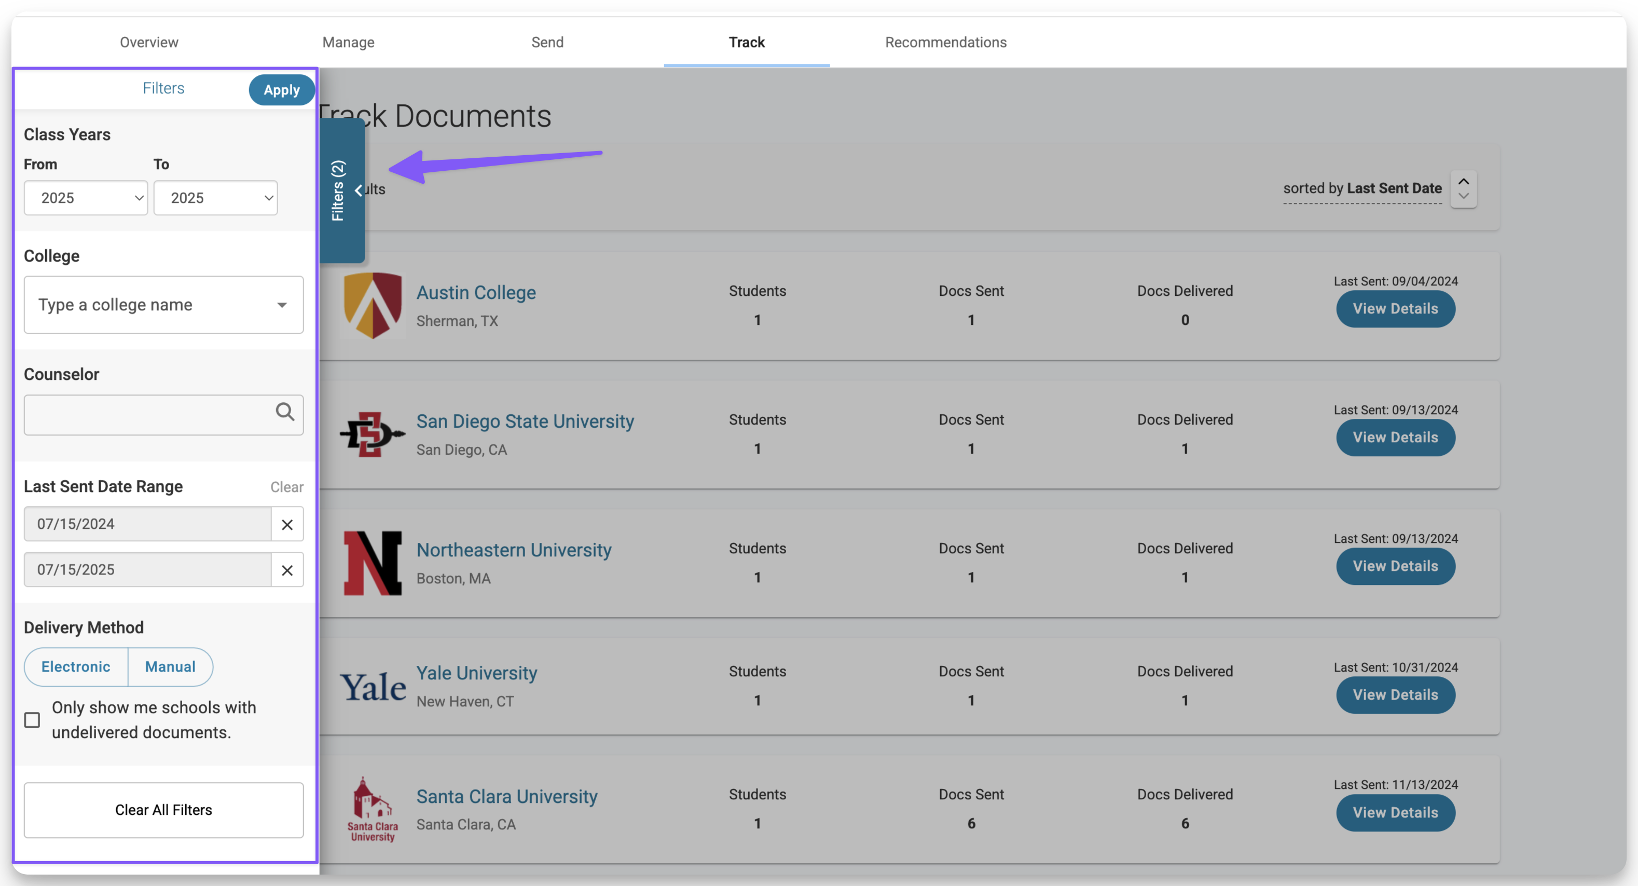The height and width of the screenshot is (886, 1638).
Task: Switch to the Send tab
Action: [547, 42]
